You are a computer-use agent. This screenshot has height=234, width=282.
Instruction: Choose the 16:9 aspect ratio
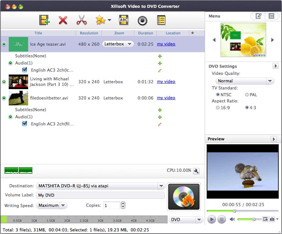pos(218,108)
